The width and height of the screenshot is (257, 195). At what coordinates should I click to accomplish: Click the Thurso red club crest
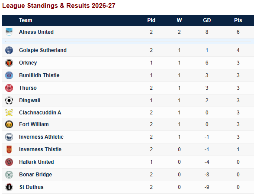click(x=9, y=88)
